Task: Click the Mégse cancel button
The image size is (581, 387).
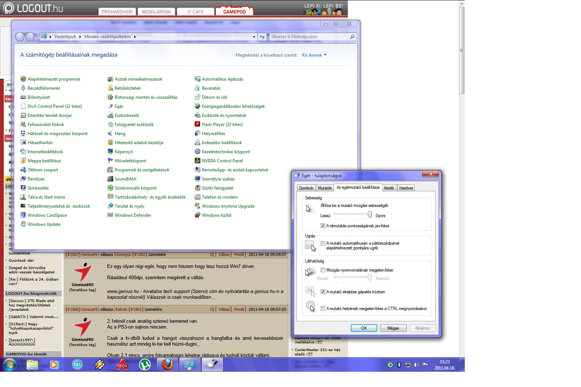Action: pyautogui.click(x=393, y=328)
